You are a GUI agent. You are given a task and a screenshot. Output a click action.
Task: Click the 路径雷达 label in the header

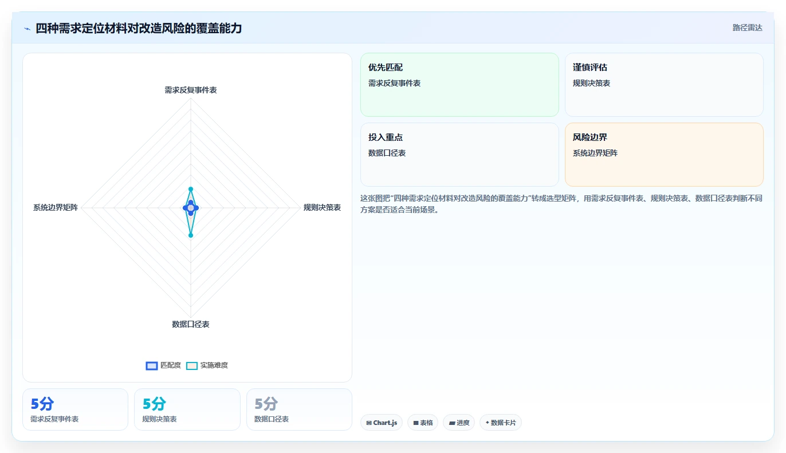tap(748, 27)
